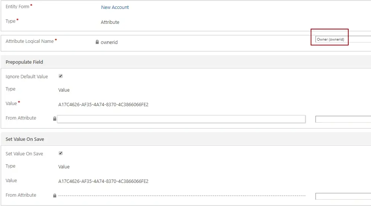The image size is (371, 206).
Task: Open the attribute picker in Set Value On Save section
Action: (343, 196)
